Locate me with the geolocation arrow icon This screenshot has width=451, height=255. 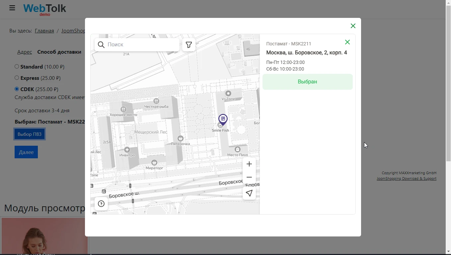pyautogui.click(x=249, y=193)
